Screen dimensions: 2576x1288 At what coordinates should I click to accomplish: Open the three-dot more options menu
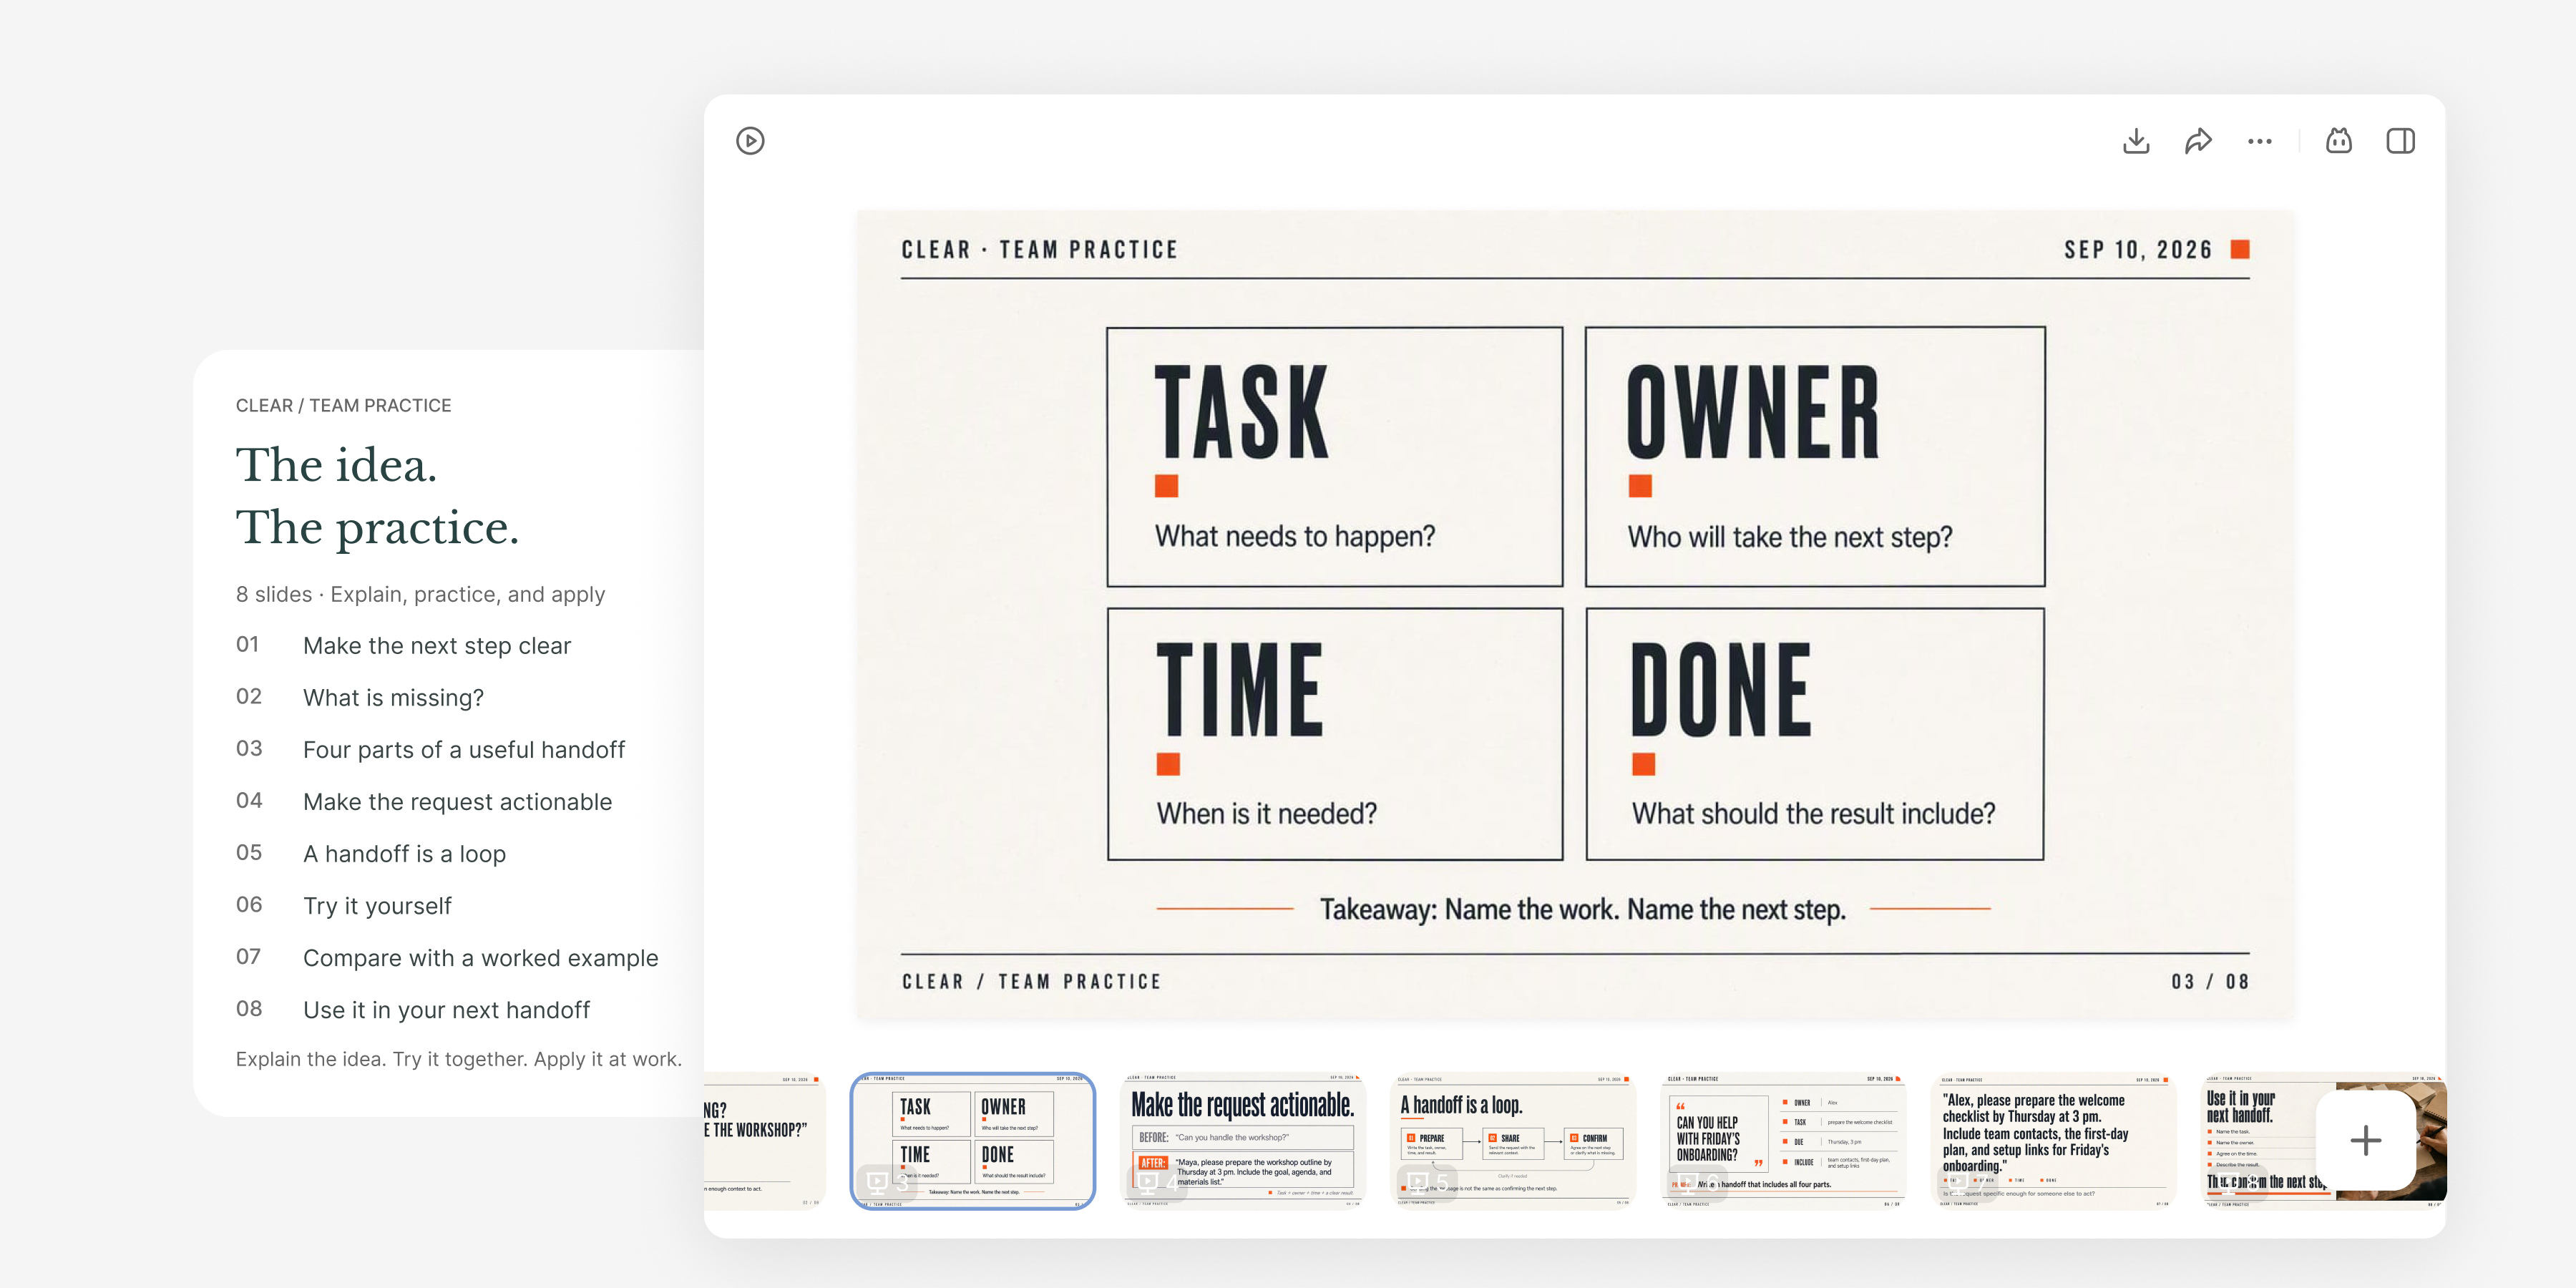[2260, 141]
